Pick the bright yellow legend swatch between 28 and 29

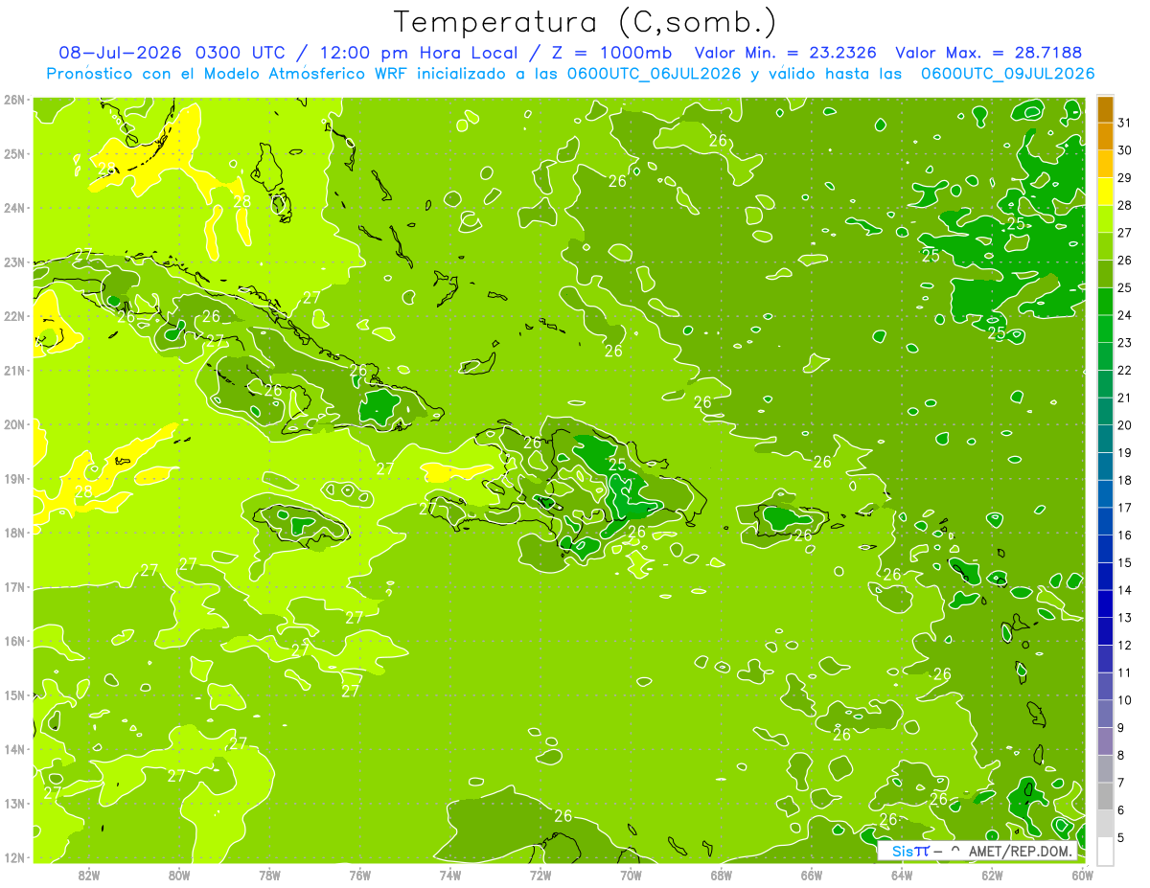1105,192
